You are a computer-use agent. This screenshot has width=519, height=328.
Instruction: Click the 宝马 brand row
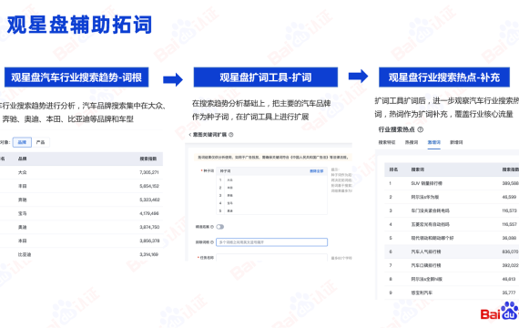(x=81, y=213)
